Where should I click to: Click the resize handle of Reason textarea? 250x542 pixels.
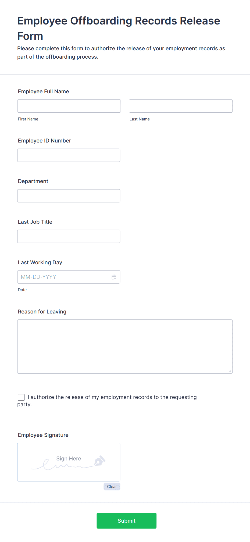[230, 371]
